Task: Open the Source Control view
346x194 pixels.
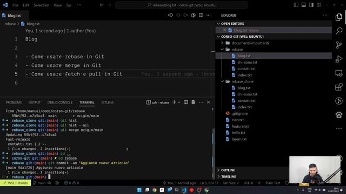Action: (x=339, y=45)
